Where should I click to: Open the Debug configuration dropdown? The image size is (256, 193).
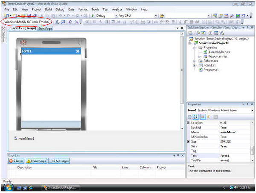116,16
